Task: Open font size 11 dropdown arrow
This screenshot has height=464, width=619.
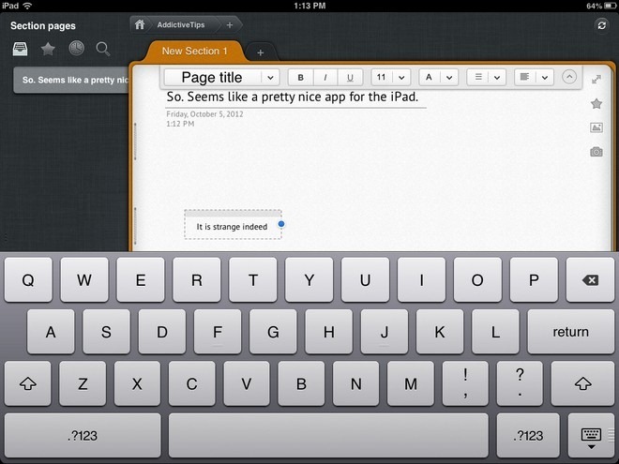Action: (401, 77)
